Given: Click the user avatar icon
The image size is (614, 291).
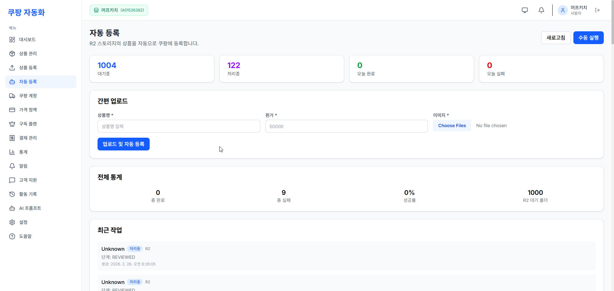Looking at the screenshot, I should pos(563,10).
